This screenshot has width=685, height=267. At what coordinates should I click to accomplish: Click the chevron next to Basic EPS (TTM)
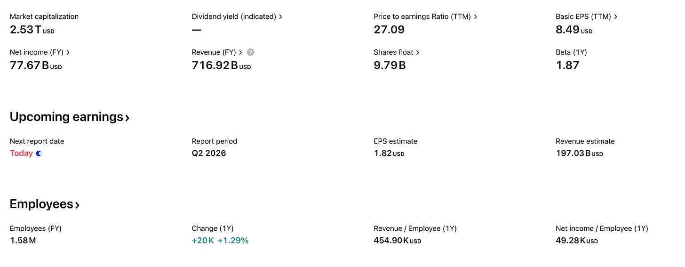pos(616,16)
